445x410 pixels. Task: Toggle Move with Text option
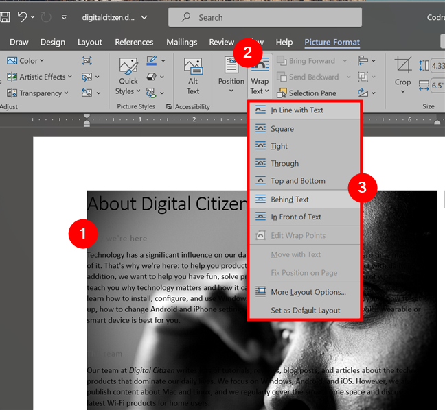tap(305, 254)
